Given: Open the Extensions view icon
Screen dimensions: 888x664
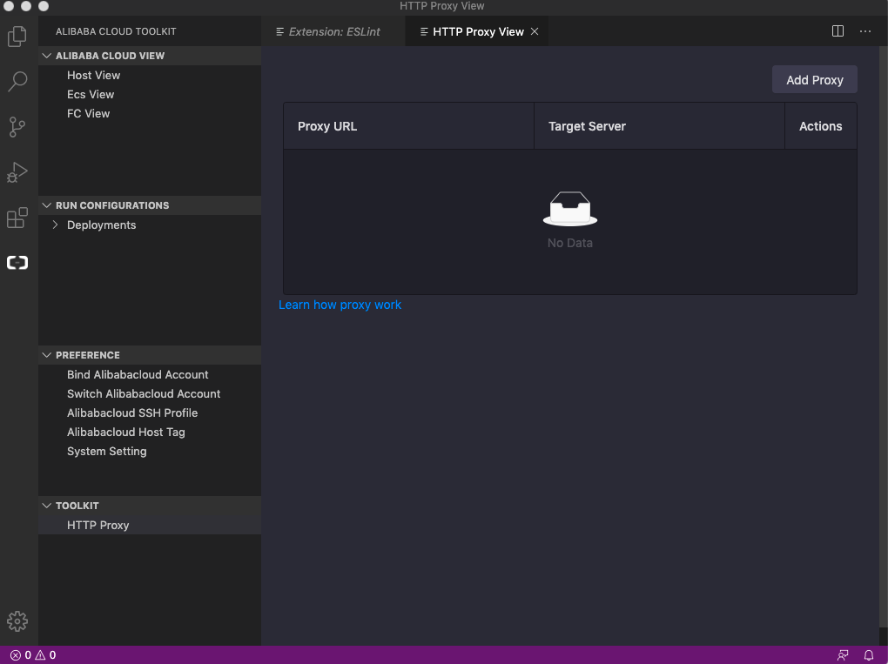Looking at the screenshot, I should tap(17, 218).
